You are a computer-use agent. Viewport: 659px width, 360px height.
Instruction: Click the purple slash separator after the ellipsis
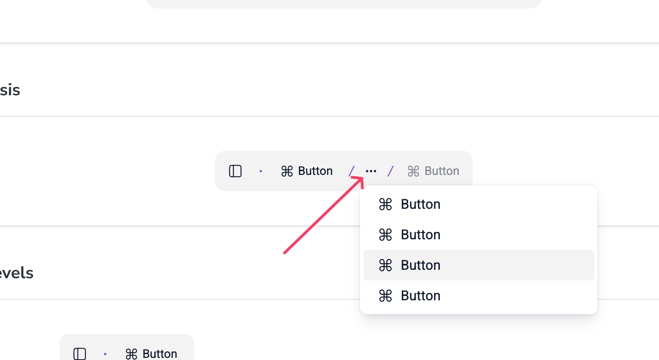(x=391, y=171)
